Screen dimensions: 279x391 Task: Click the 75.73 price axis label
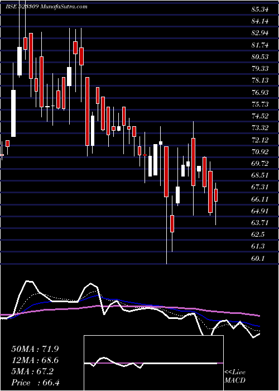260,104
